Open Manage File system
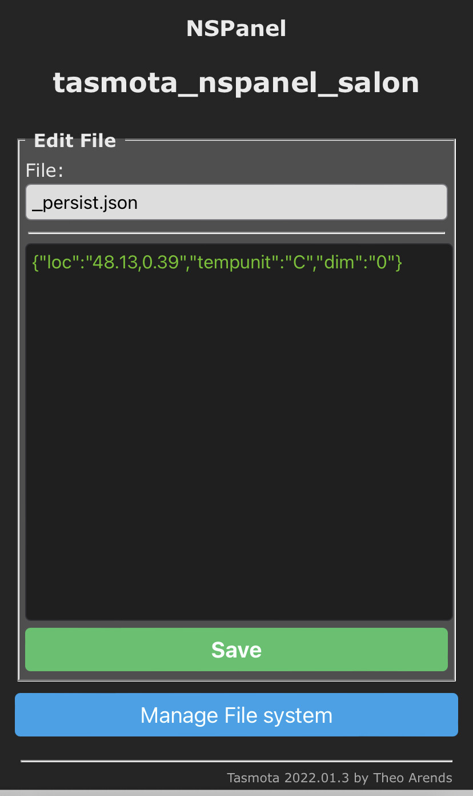Screen dimensions: 473x796 coord(236,715)
